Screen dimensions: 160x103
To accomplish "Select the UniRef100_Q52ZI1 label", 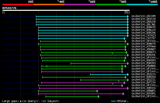I will [143, 80].
